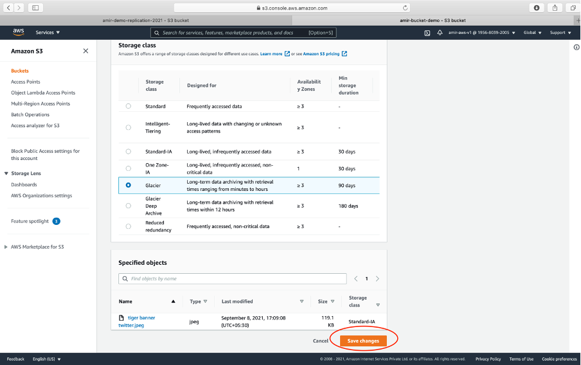Click the AWS logo home icon
Viewport: 581px width, 365px height.
coord(19,32)
